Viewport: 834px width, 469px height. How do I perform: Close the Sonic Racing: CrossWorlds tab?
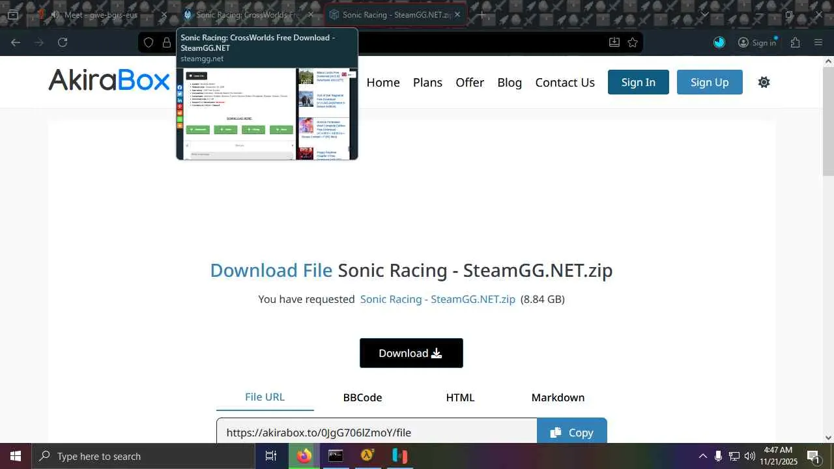click(x=311, y=14)
